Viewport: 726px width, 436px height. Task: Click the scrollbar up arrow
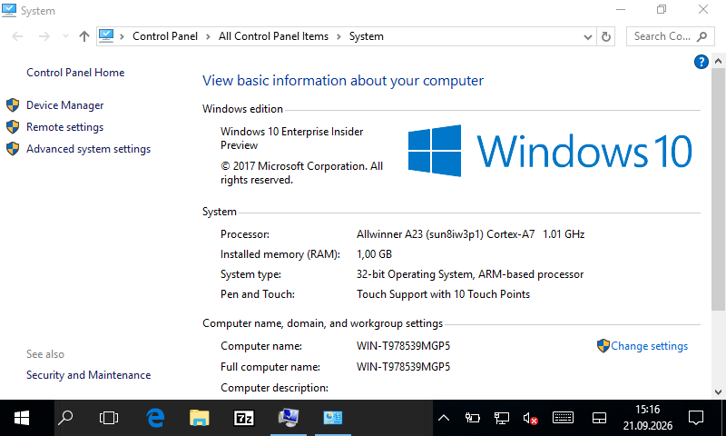pyautogui.click(x=718, y=61)
